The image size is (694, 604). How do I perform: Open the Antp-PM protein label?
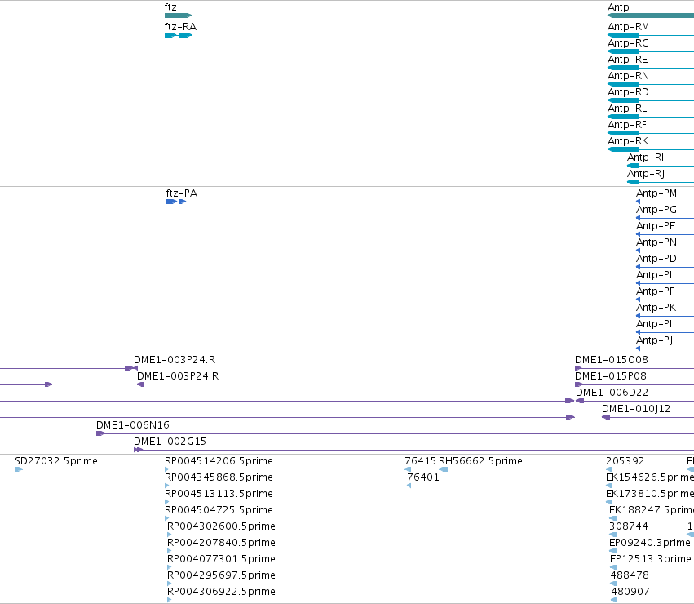click(656, 193)
